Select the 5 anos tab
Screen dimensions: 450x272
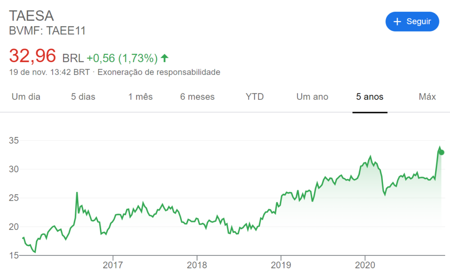coord(370,97)
